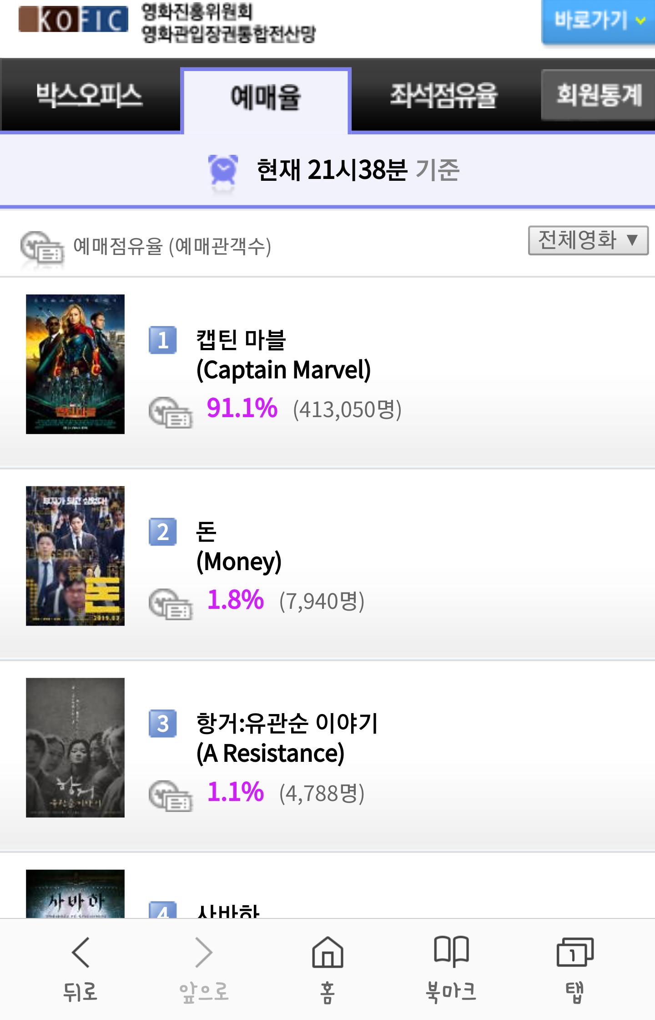Open the 전체영화 filter dropdown

pyautogui.click(x=588, y=240)
